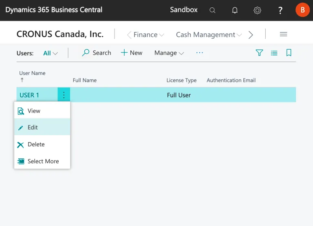Image resolution: width=313 pixels, height=226 pixels.
Task: Click Dynamics 365 Business Central title
Action: point(54,10)
